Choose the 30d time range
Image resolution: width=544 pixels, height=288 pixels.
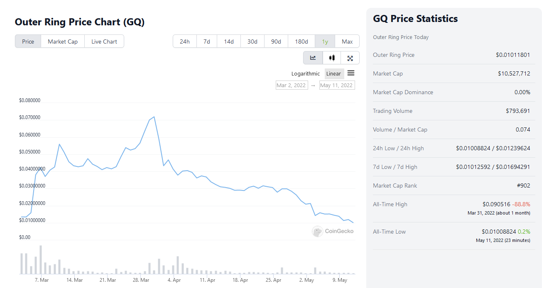coord(252,41)
